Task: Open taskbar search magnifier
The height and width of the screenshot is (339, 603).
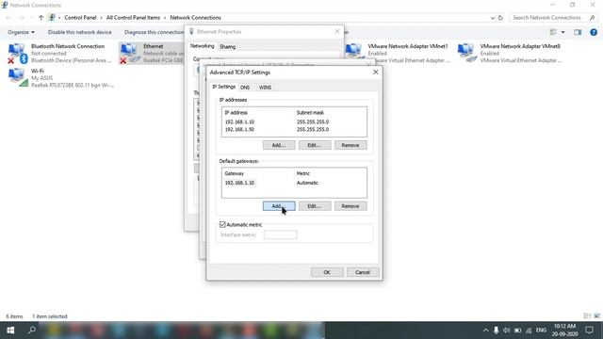Action: [x=32, y=331]
